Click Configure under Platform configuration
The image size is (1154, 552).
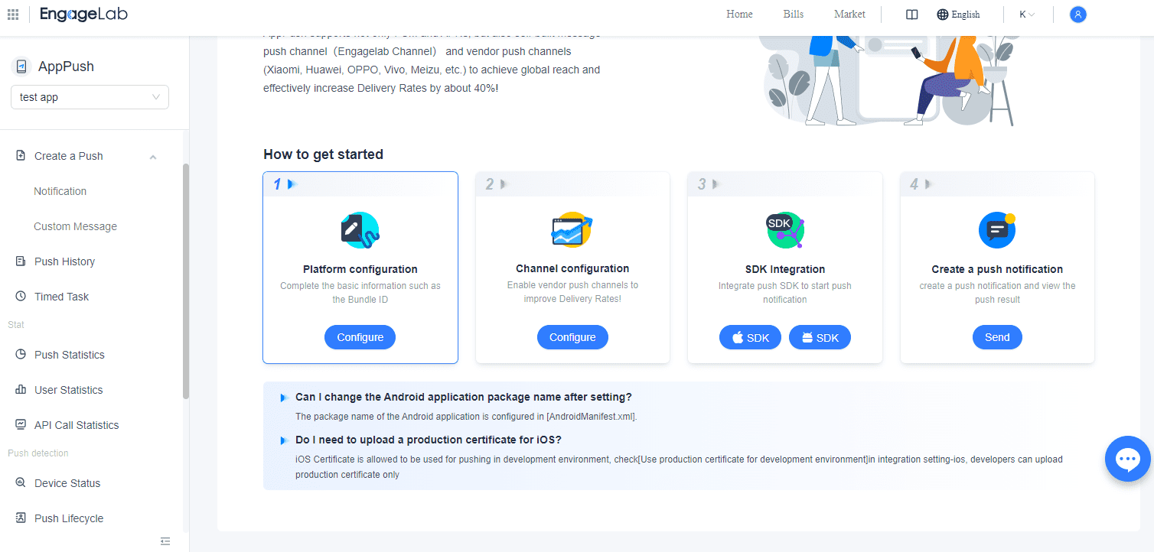360,337
